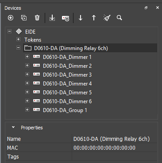
Task: Click the MAC property label
Action: (x=12, y=148)
